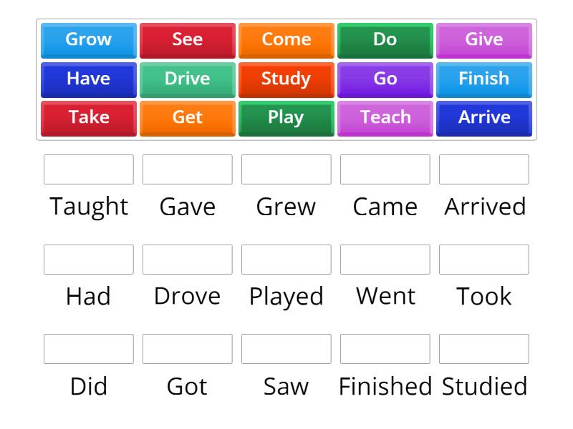Click the answer slot above Taught
This screenshot has width=573, height=429.
pos(87,169)
